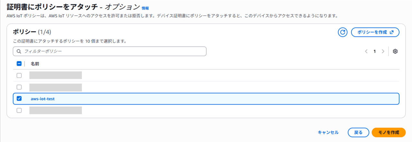
Task: Click the first redacted policy name
Action: pyautogui.click(x=55, y=76)
